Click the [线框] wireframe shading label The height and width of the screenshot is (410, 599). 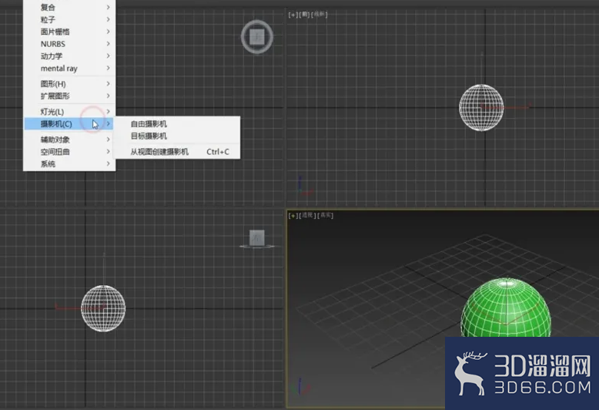[x=320, y=15]
